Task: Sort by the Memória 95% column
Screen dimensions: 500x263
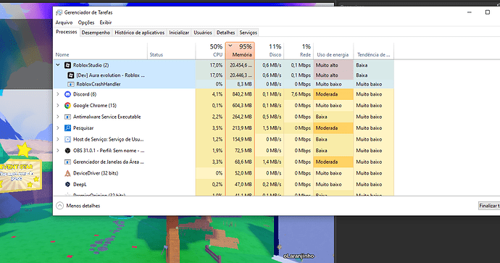Action: pyautogui.click(x=240, y=51)
